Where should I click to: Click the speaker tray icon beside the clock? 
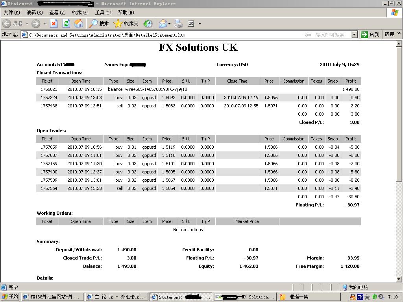click(381, 297)
